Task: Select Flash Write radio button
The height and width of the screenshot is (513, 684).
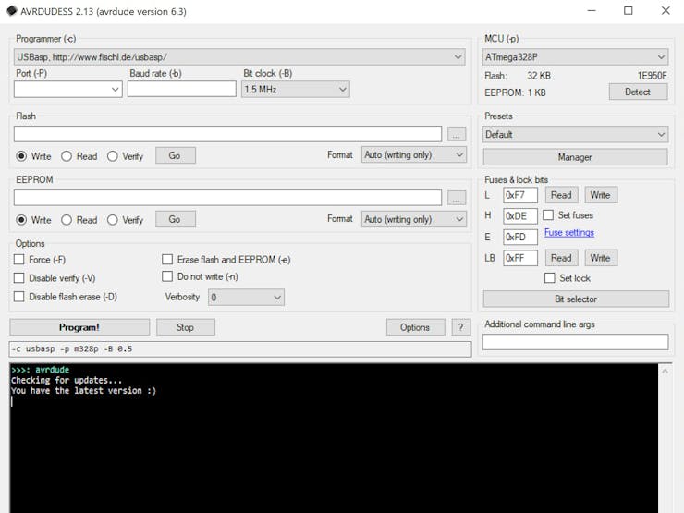Action: pos(21,156)
